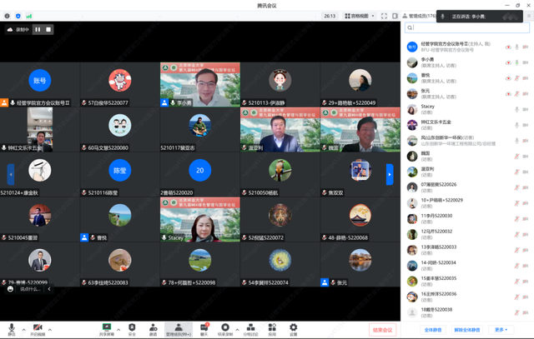534x339 pixels.
Task: Toggle 曹悦's muted microphone in member list
Action: (x=516, y=78)
